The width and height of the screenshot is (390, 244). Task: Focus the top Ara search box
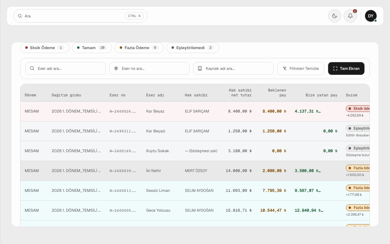[80, 16]
